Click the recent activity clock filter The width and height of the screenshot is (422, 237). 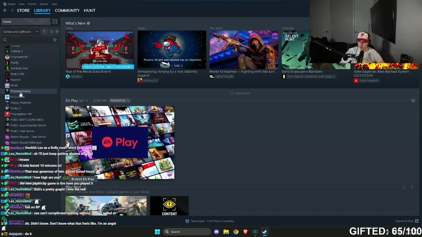click(x=51, y=32)
